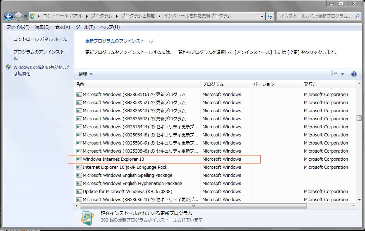
Task: Click icon of KB2836502 update row
Action: [x=79, y=119]
